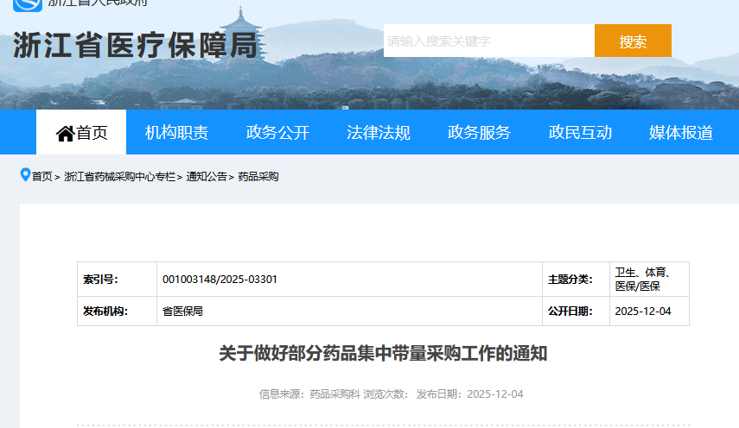Open the 政民互动 section
739x428 pixels.
coord(580,132)
